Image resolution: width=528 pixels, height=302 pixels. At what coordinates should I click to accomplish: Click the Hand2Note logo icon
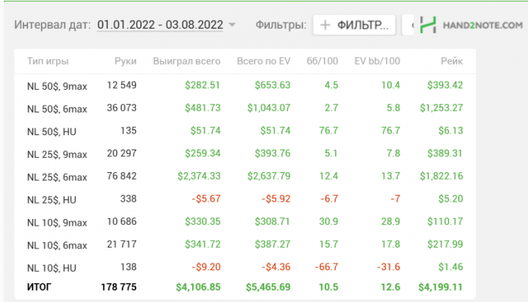429,25
